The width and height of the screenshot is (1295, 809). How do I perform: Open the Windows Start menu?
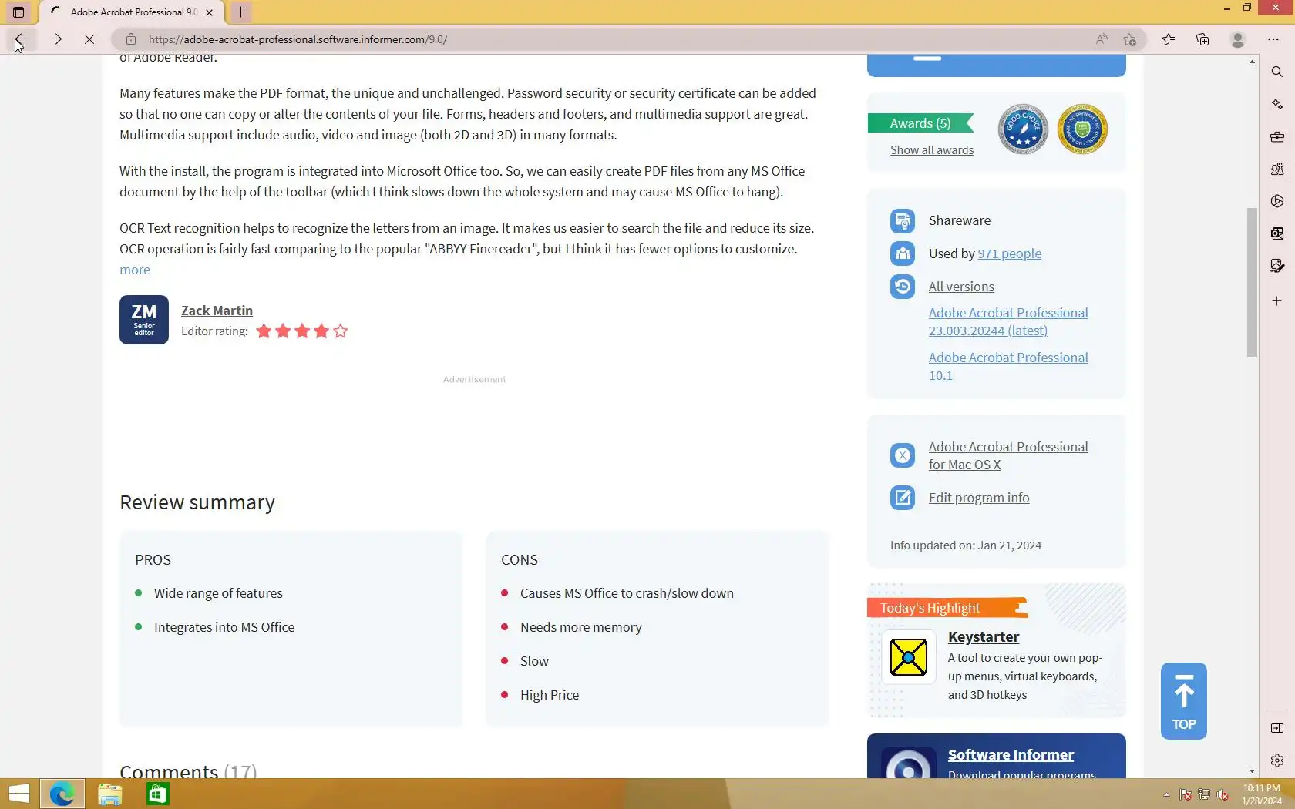coord(18,794)
